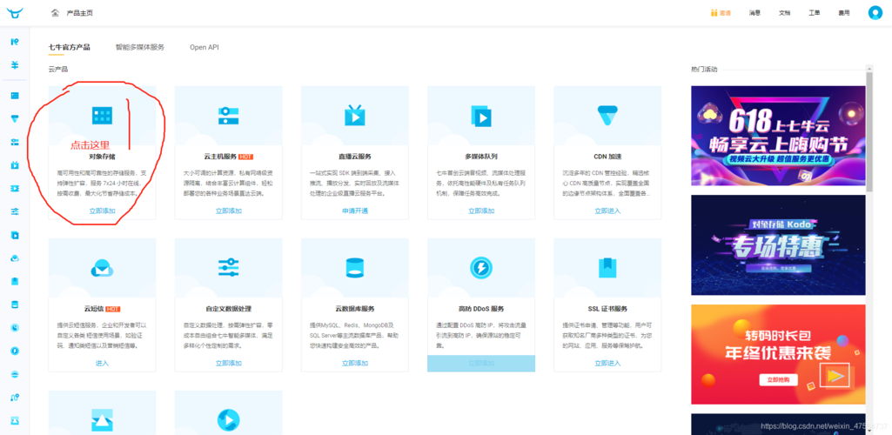
Task: Open 消息 in the top bar
Action: tap(755, 12)
